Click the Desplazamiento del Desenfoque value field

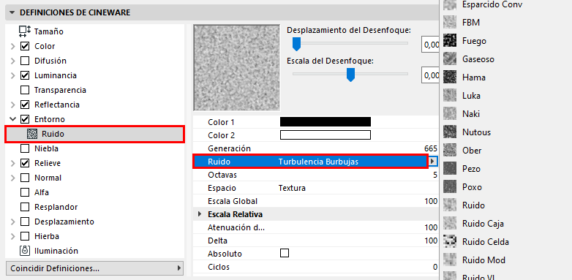[430, 45]
